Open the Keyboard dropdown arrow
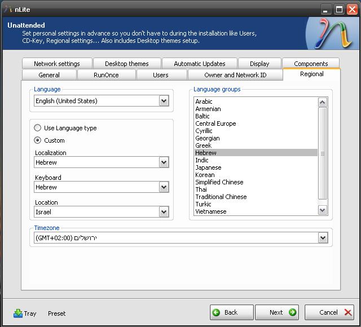This screenshot has width=361, height=327. pyautogui.click(x=164, y=187)
